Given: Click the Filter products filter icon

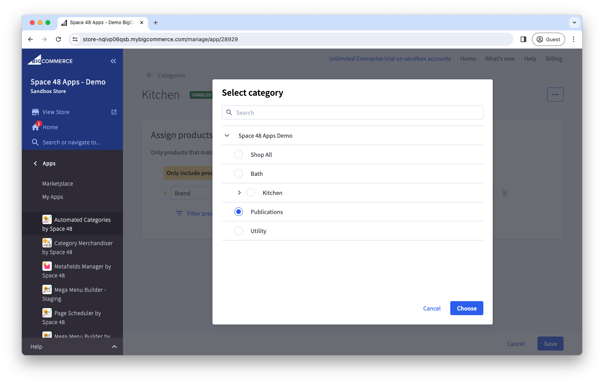Looking at the screenshot, I should click(179, 213).
